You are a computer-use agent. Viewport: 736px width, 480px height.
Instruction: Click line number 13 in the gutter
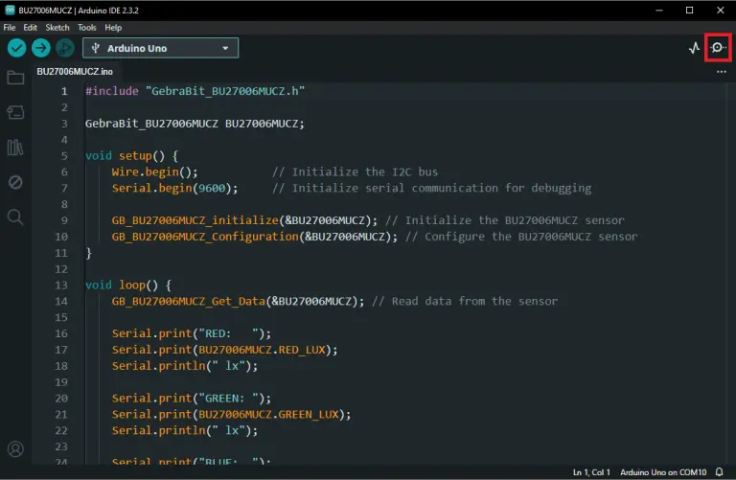(61, 285)
